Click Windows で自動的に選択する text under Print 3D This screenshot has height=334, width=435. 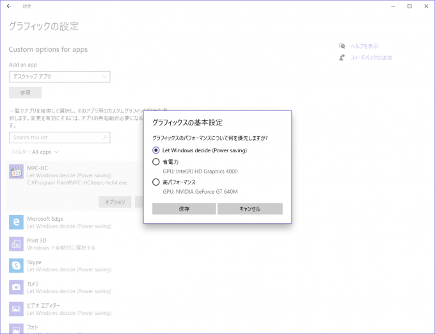pyautogui.click(x=61, y=248)
